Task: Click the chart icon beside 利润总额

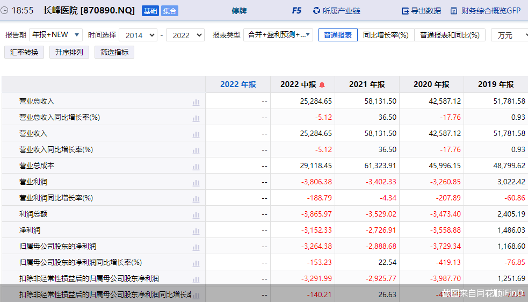Action: coord(196,215)
